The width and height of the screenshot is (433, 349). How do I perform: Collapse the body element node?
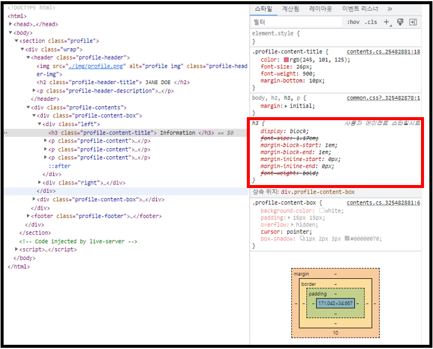click(x=10, y=32)
